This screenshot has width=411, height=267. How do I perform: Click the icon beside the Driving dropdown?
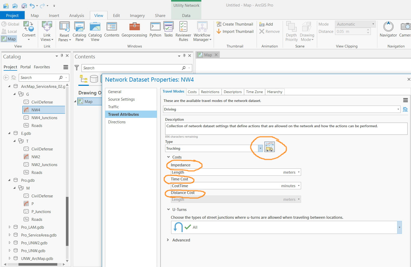(405, 109)
